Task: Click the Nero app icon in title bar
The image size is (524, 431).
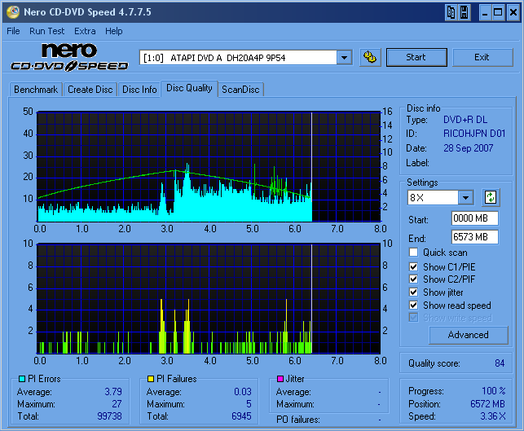Action: click(x=13, y=12)
